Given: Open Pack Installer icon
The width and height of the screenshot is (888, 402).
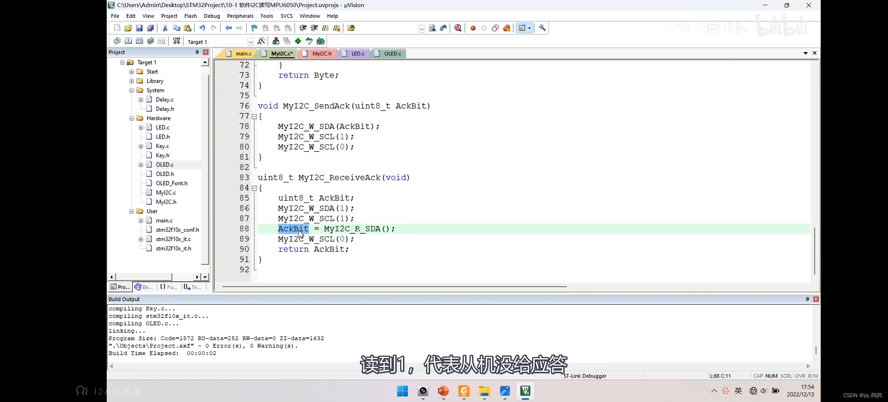Looking at the screenshot, I should (321, 41).
